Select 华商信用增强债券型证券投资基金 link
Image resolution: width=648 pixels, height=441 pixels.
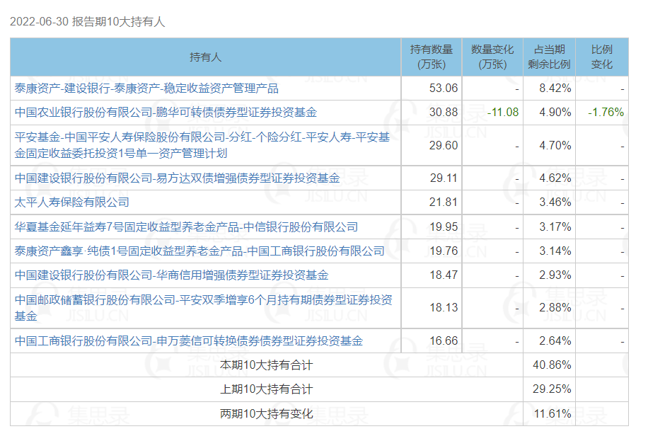pos(171,275)
